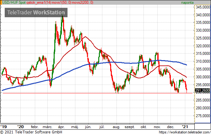Image resolution: width=211 pixels, height=135 pixels.
Task: Click the aug. month label
Action: 116,127
